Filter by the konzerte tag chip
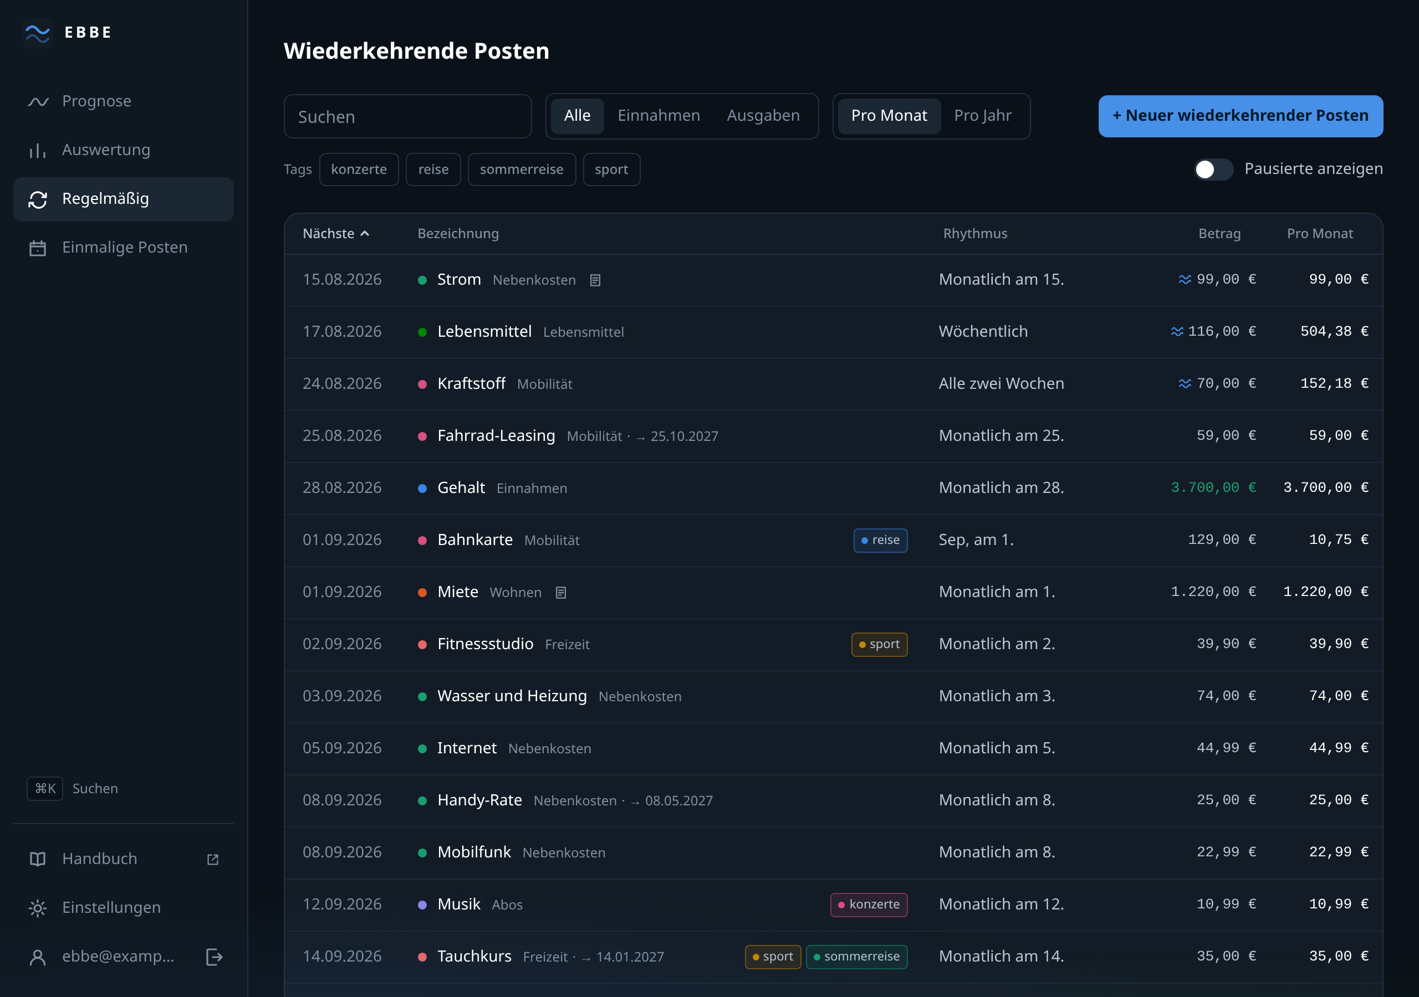The width and height of the screenshot is (1419, 997). click(x=359, y=169)
